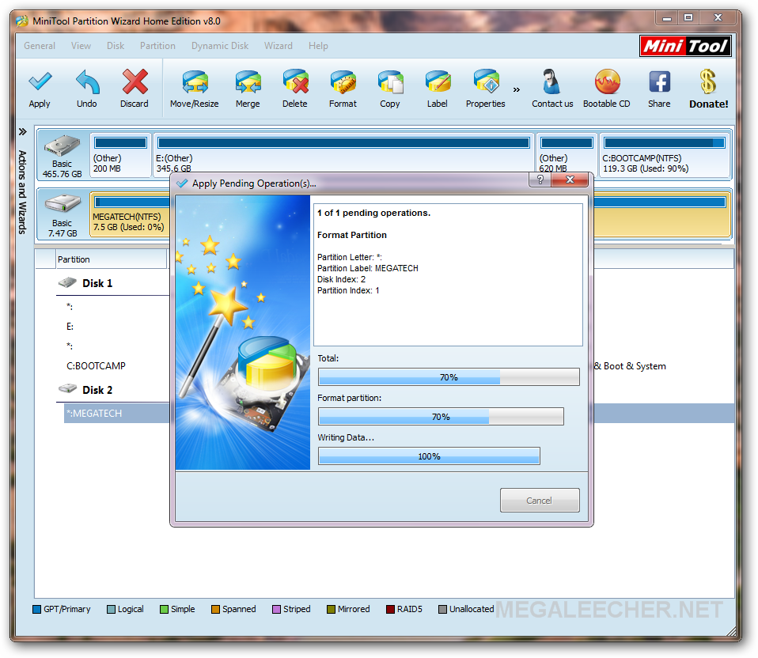Screen dimensions: 758x658
Task: Click the Label partition icon
Action: (438, 82)
